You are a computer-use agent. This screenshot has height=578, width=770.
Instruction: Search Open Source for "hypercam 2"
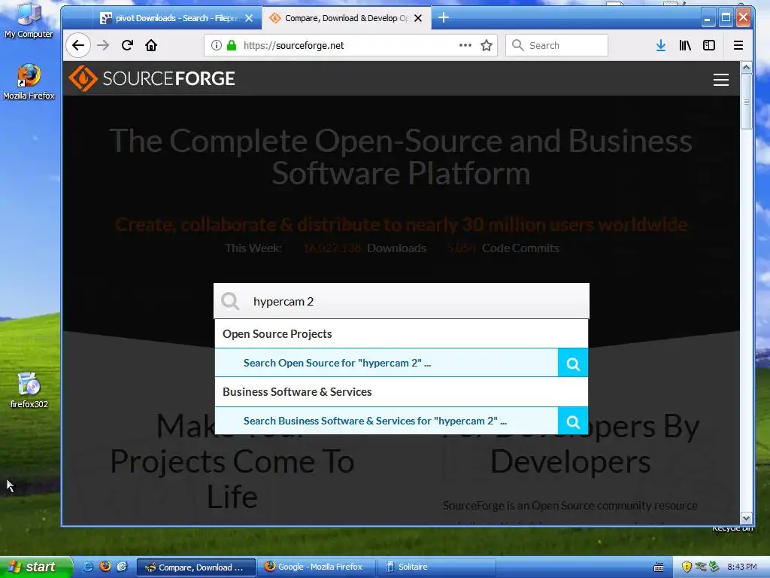(337, 364)
